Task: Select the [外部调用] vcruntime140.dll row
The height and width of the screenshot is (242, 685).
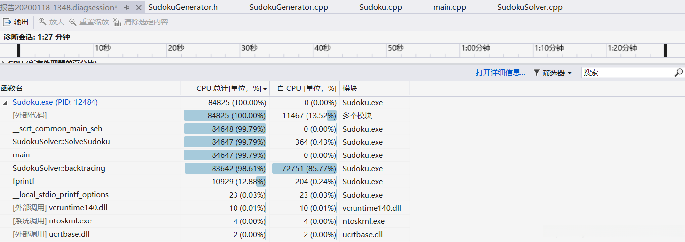Action: click(x=205, y=208)
